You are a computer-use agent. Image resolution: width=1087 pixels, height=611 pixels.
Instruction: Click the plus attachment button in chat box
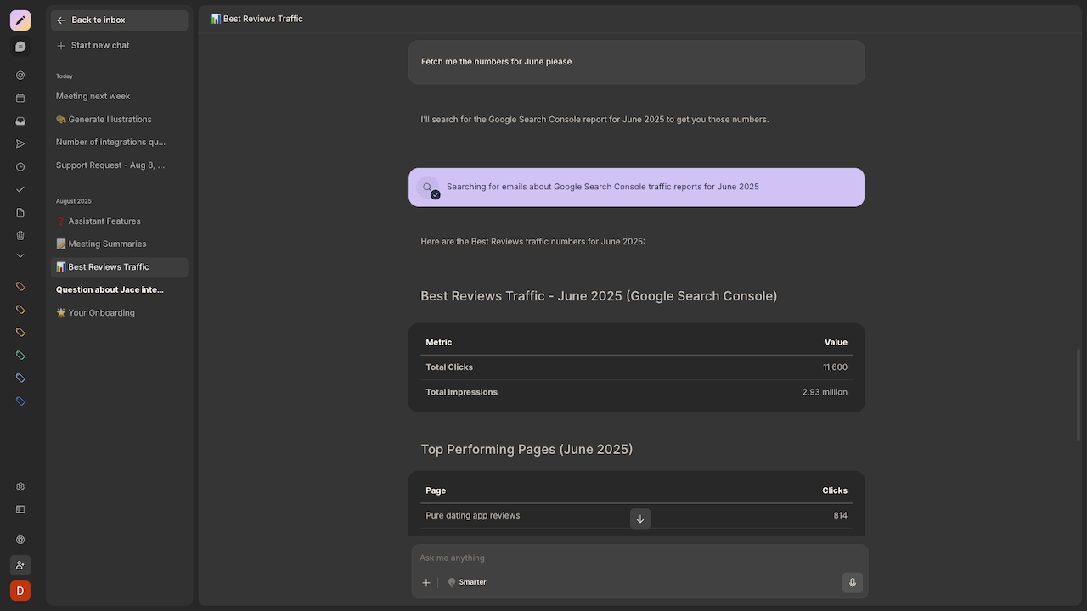point(426,583)
